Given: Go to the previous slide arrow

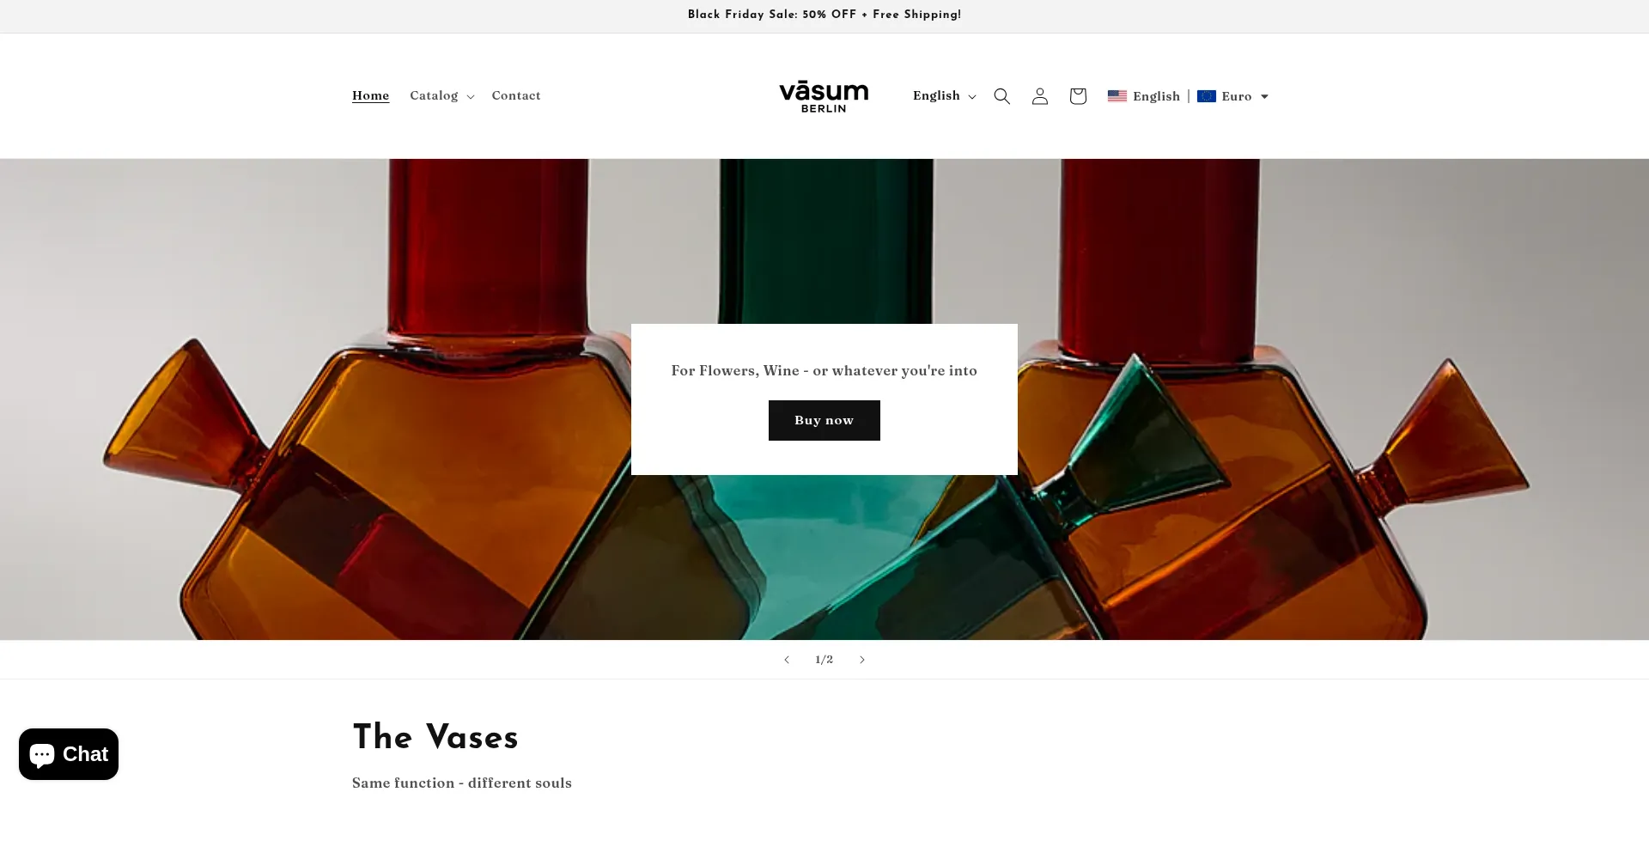Looking at the screenshot, I should 786,660.
